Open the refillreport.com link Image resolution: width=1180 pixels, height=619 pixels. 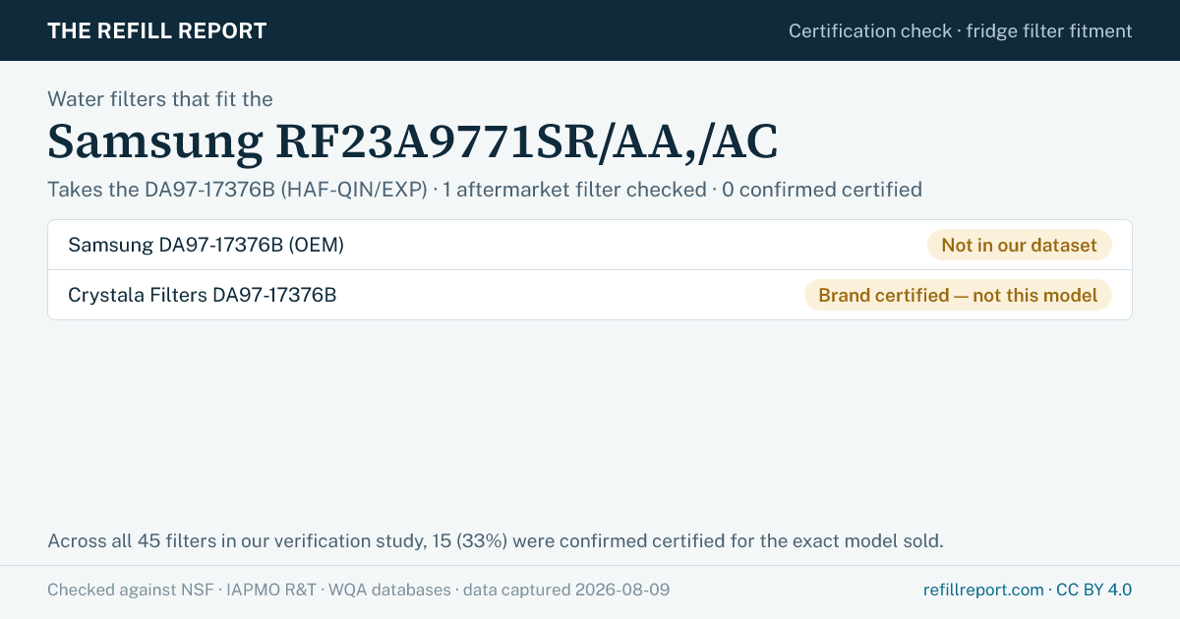click(x=983, y=590)
